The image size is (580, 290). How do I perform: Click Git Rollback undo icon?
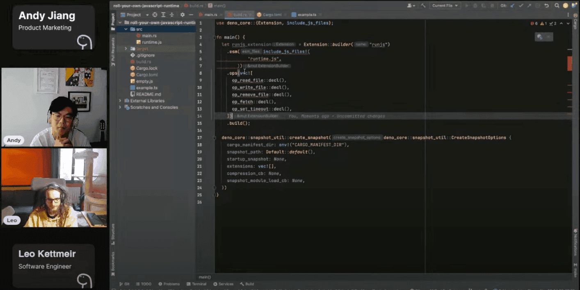[x=546, y=6]
